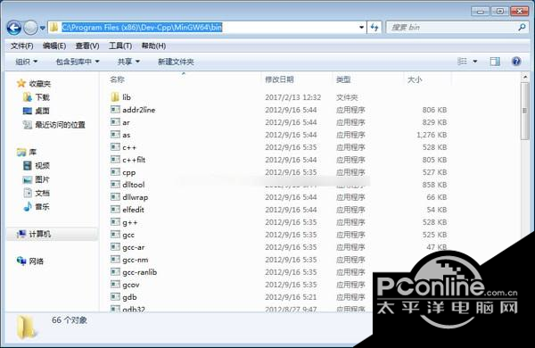Sort by 名称 column header
Viewport: 535px width, 348px height.
(117, 79)
